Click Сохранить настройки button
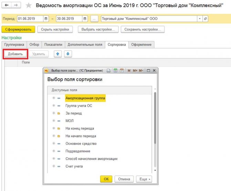Image resolution: width=231 pixels, height=191 pixels. [143, 29]
